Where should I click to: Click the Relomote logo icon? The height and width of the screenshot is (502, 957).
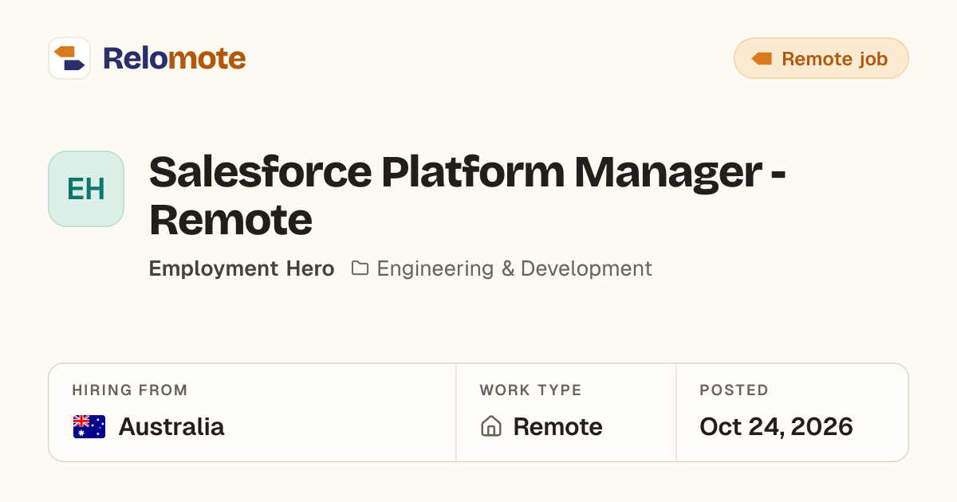69,58
